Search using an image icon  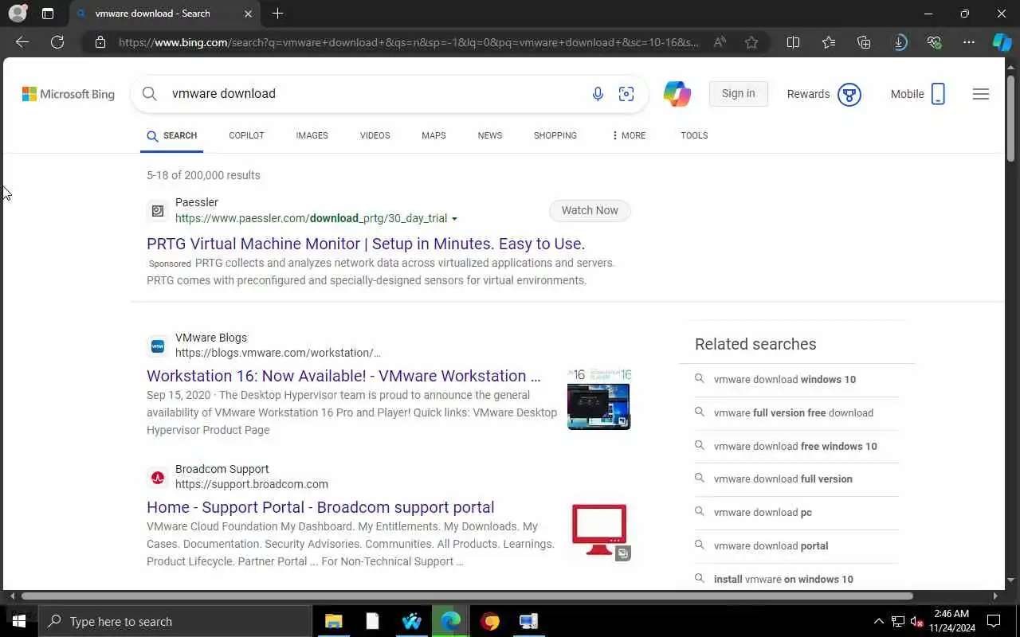[x=626, y=94]
